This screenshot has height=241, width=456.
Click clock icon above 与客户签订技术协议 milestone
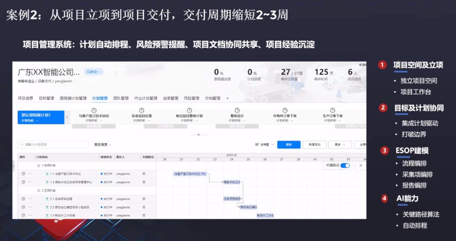click(x=94, y=110)
